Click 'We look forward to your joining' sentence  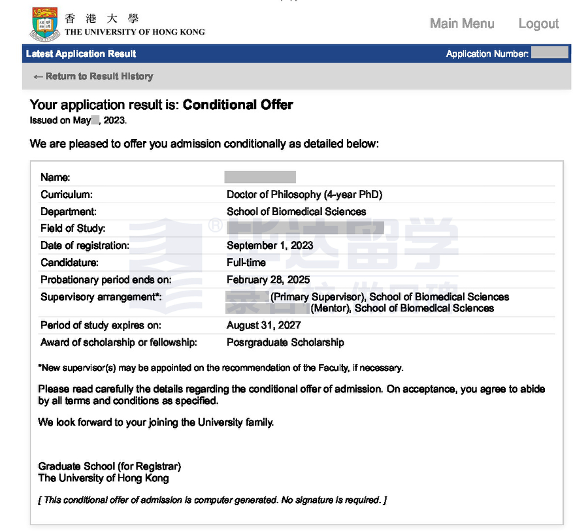(x=156, y=422)
